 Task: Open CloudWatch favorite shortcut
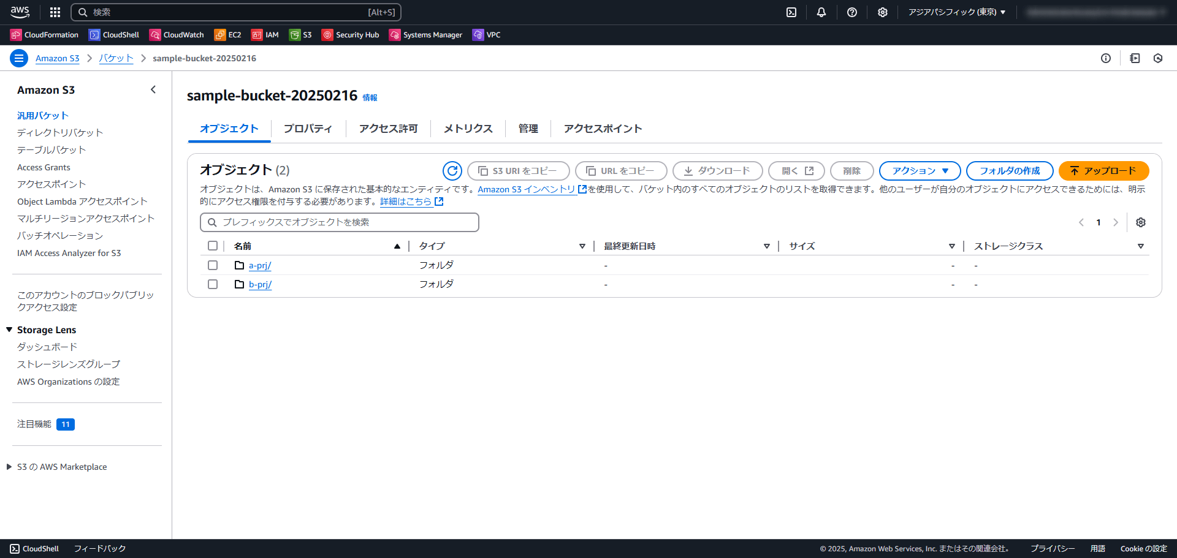177,35
